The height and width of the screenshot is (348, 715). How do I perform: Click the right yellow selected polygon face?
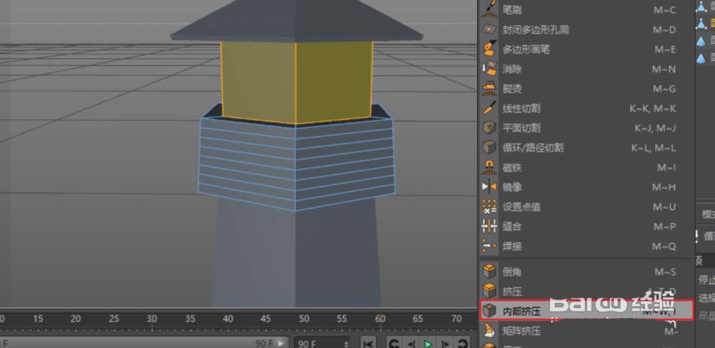click(334, 81)
